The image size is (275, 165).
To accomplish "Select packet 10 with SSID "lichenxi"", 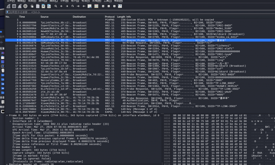I will click(x=140, y=46).
